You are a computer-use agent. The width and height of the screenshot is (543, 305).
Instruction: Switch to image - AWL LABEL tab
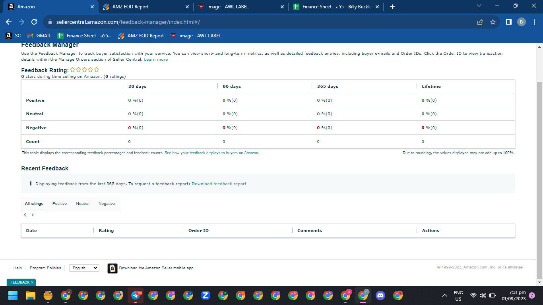tap(240, 7)
